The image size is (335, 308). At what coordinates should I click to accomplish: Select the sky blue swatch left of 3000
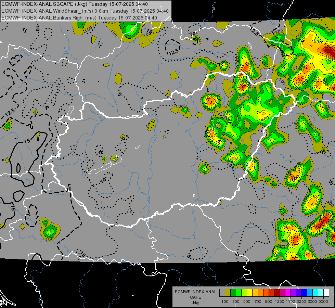coord(310,293)
